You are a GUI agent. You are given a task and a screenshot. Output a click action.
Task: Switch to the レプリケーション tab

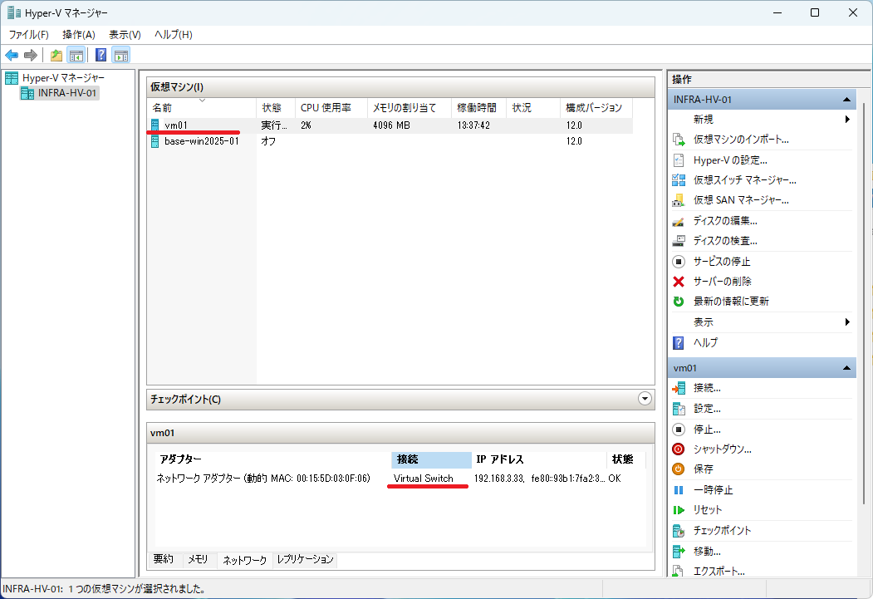305,559
